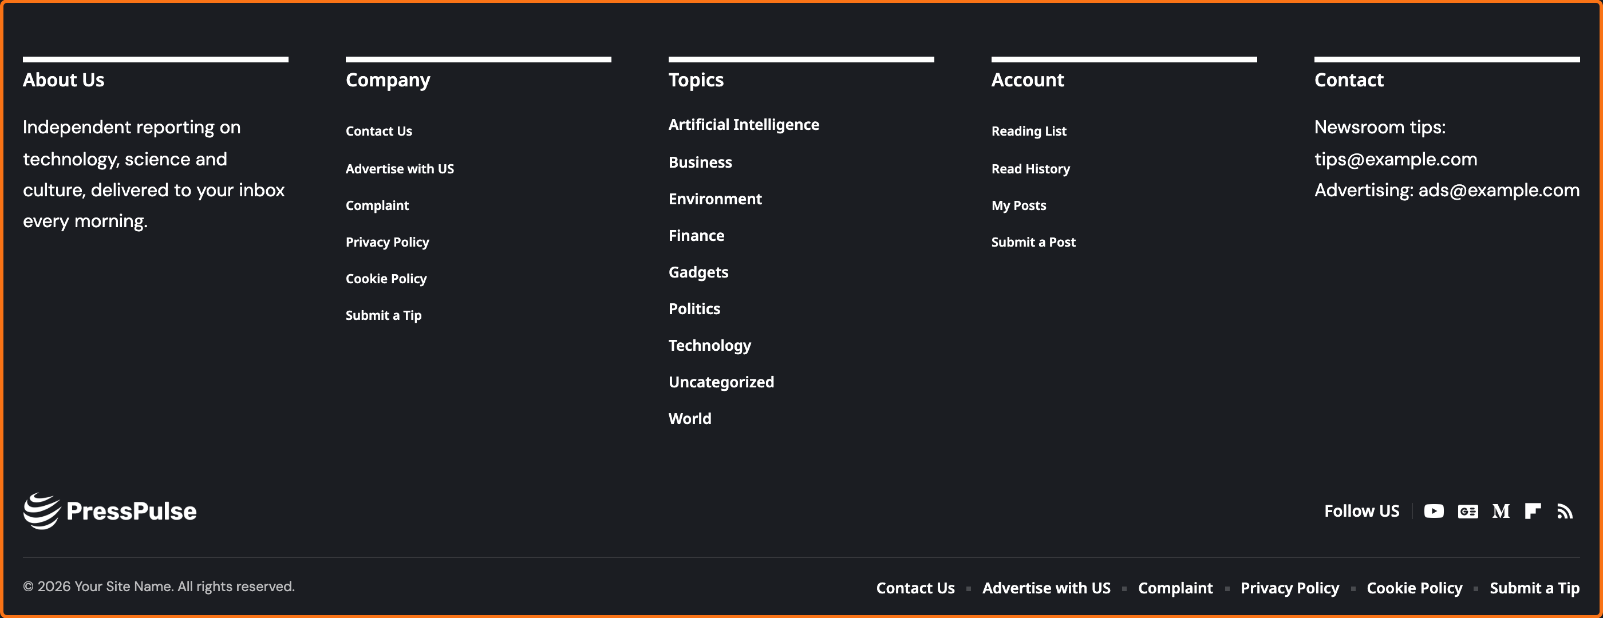
Task: Browse the Gadgets topic
Action: [698, 272]
